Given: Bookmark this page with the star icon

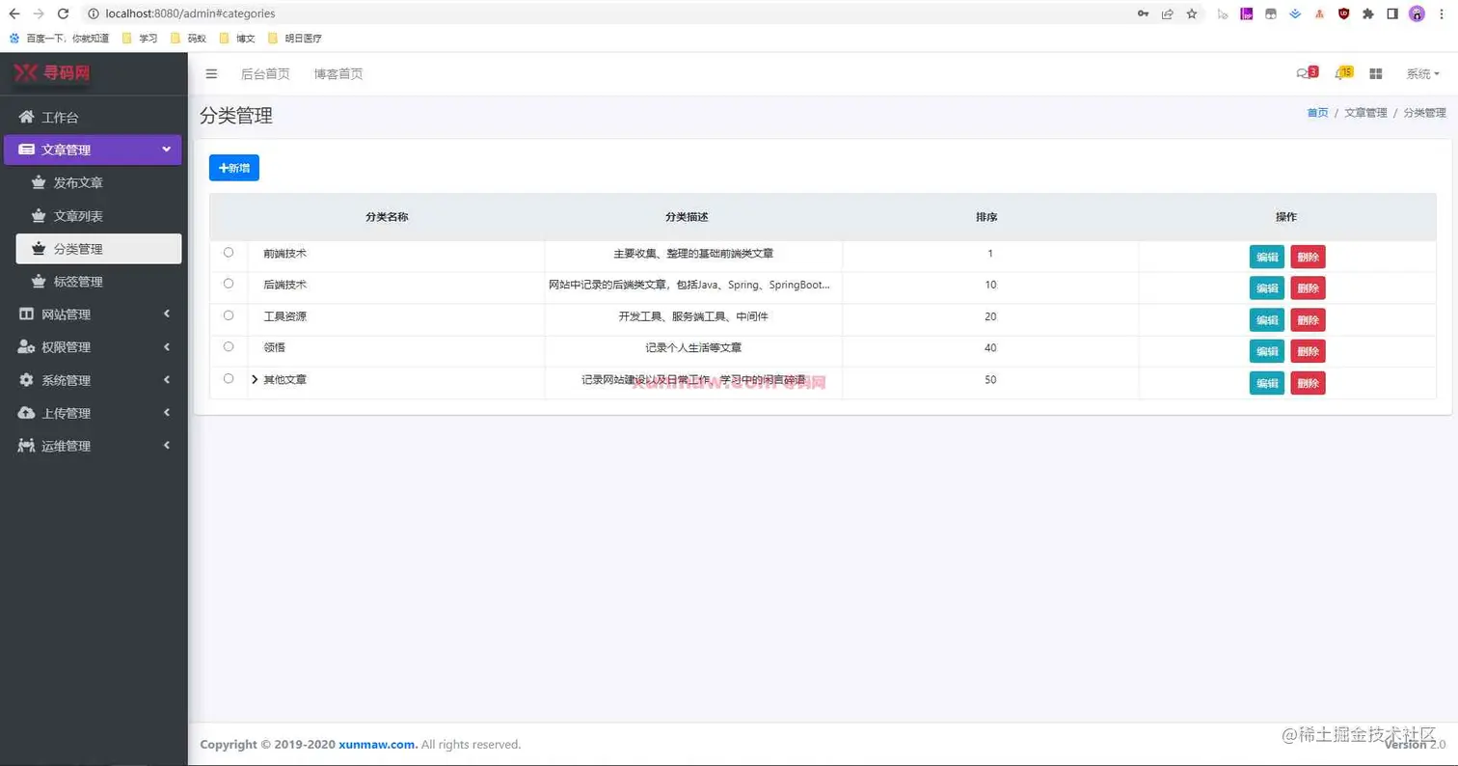Looking at the screenshot, I should [x=1192, y=14].
